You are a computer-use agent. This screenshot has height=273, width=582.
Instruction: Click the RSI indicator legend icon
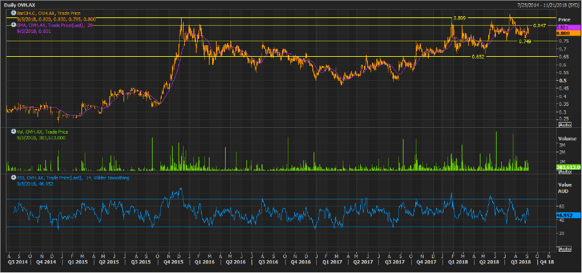(x=14, y=178)
